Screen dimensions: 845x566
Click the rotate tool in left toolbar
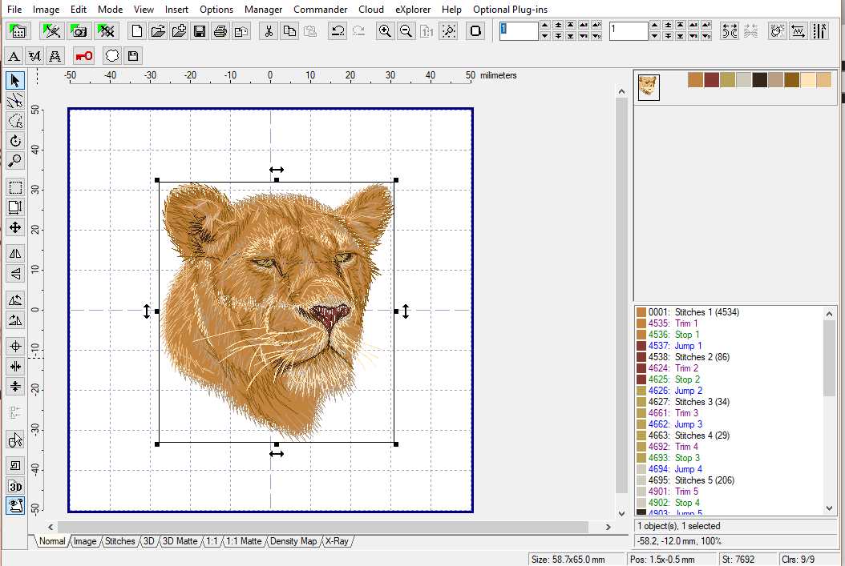pyautogui.click(x=15, y=141)
